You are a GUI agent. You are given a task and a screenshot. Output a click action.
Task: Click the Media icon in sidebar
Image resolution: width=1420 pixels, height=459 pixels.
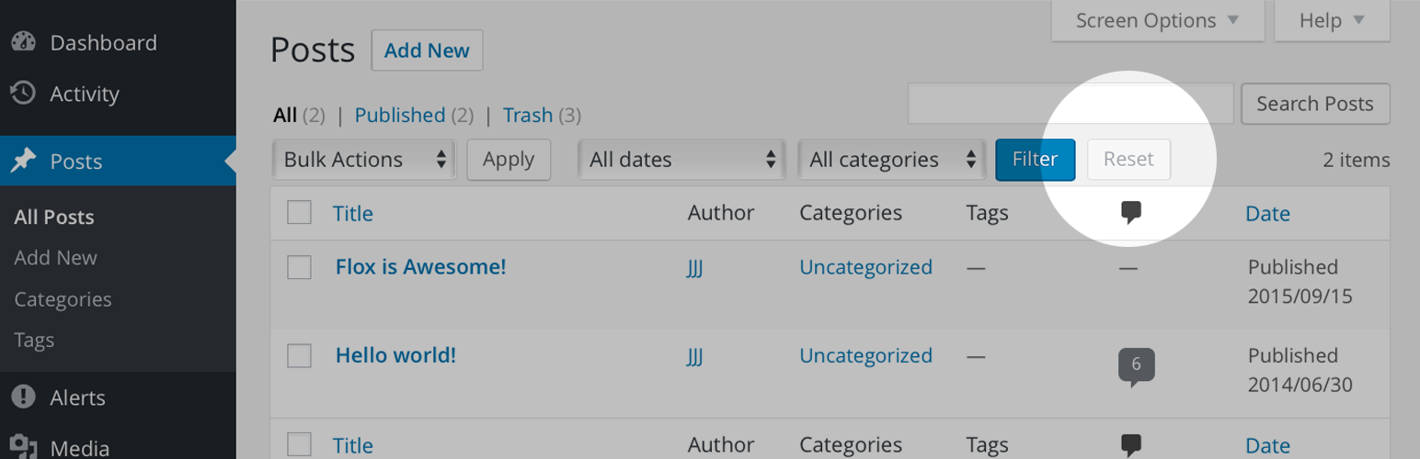tap(23, 448)
